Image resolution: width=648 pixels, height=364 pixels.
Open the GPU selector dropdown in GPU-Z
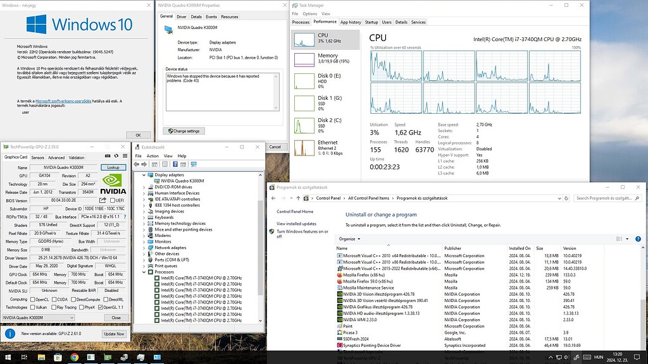[x=72, y=318]
